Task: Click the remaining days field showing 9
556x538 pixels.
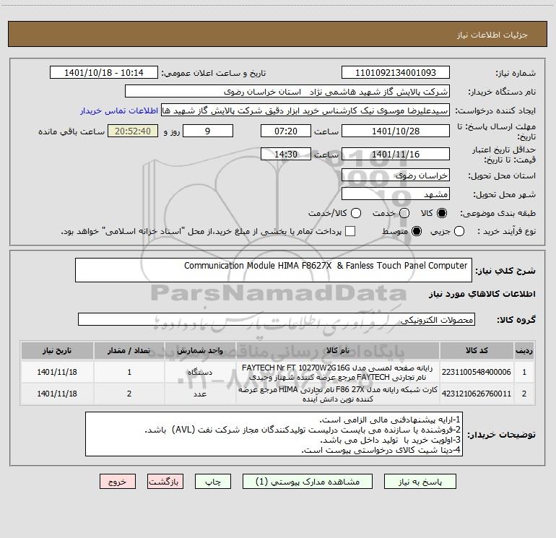Action: pos(208,131)
